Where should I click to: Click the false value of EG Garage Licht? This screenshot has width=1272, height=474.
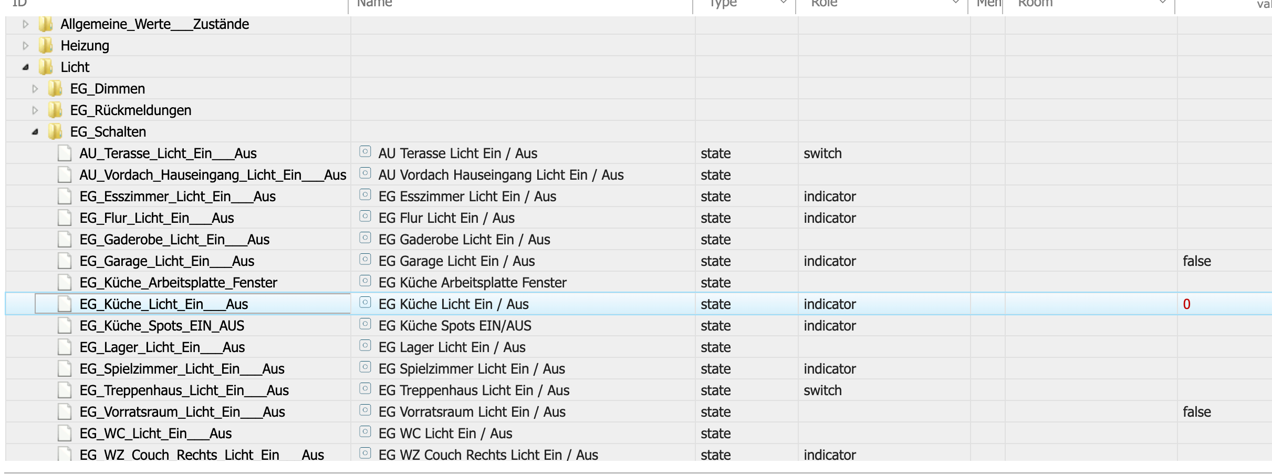tap(1196, 261)
